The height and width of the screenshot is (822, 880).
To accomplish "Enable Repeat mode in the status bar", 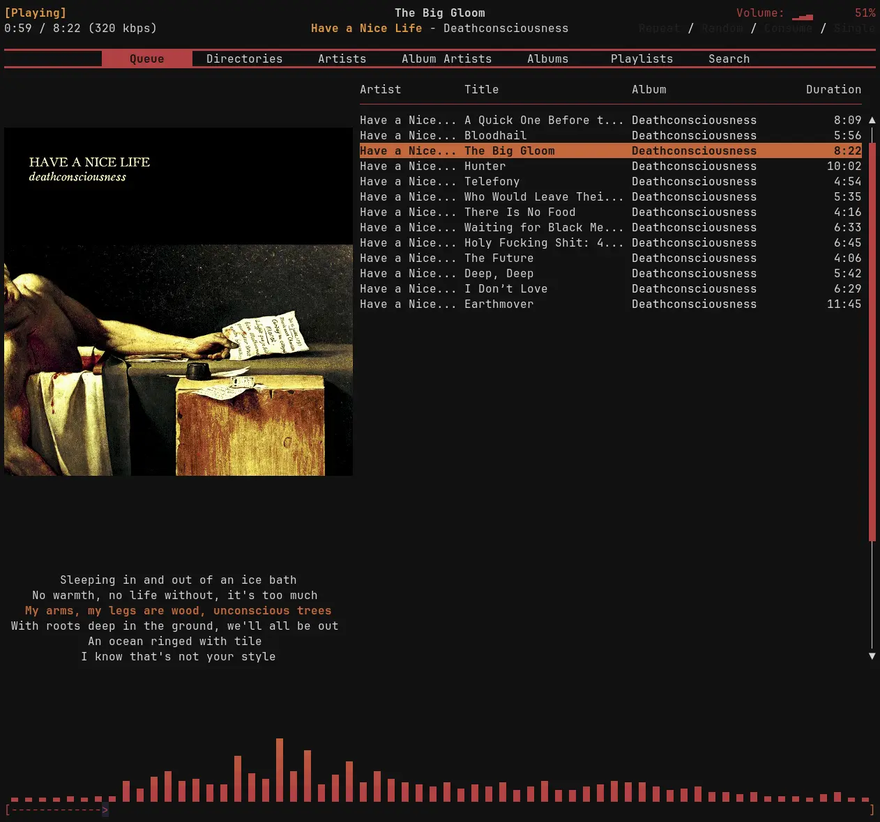I will [x=658, y=28].
